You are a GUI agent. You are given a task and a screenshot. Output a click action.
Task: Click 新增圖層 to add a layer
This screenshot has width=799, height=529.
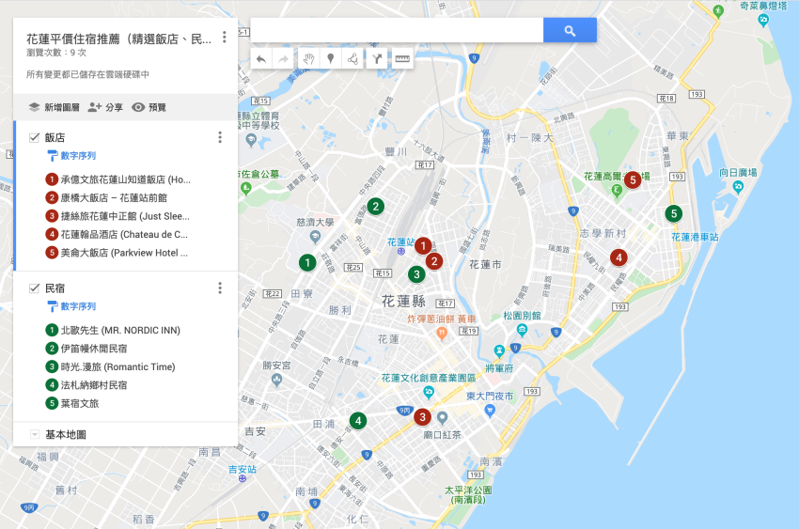(x=55, y=107)
